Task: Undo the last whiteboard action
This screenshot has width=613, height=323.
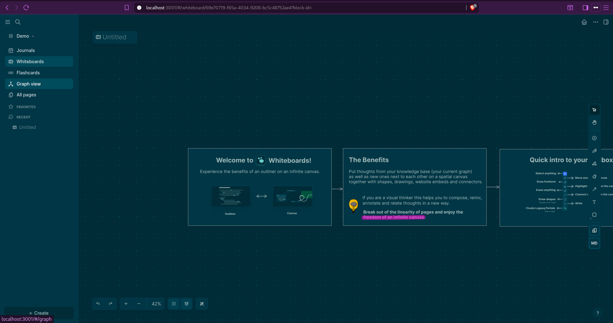Action: tap(98, 304)
